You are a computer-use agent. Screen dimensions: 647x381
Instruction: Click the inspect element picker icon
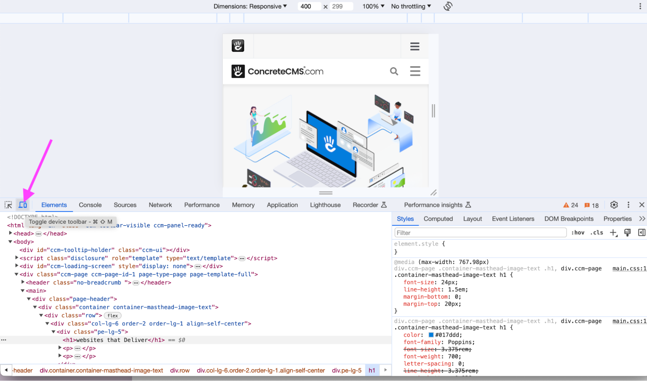8,205
